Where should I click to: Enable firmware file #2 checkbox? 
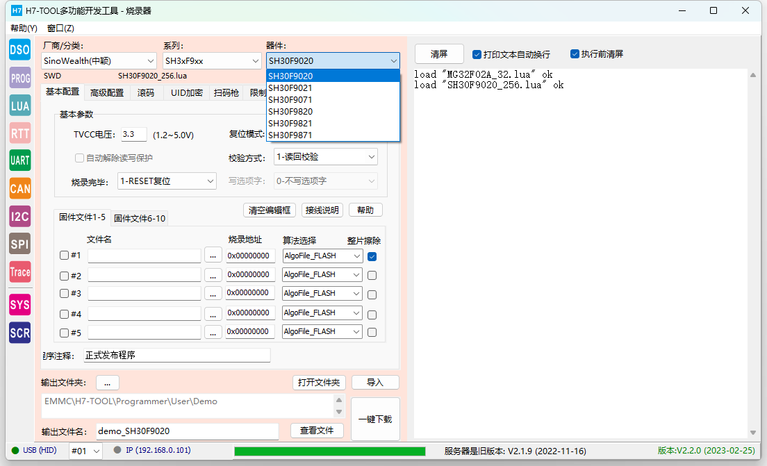pos(64,276)
